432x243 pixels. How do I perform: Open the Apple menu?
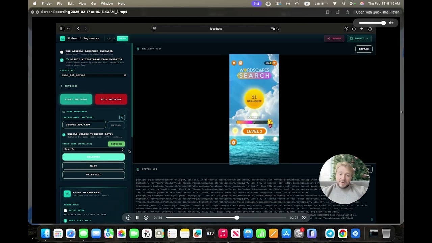coord(35,3)
